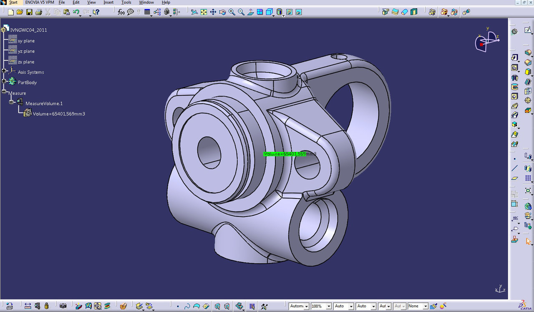Select the Hole feature tool
The image size is (534, 312).
click(x=514, y=96)
